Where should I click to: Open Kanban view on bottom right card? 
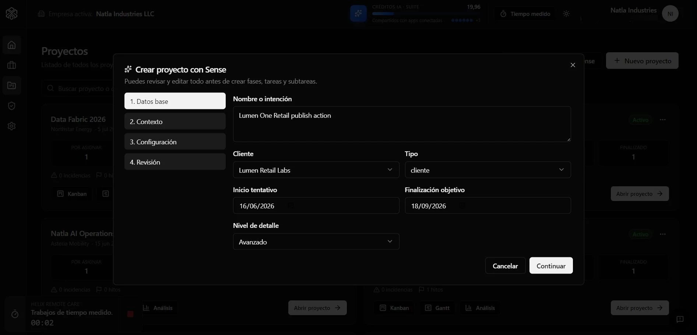click(394, 308)
